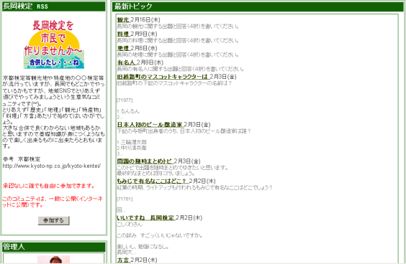
Task: Click the 参考 京都検定 reference text
Action: point(22,159)
